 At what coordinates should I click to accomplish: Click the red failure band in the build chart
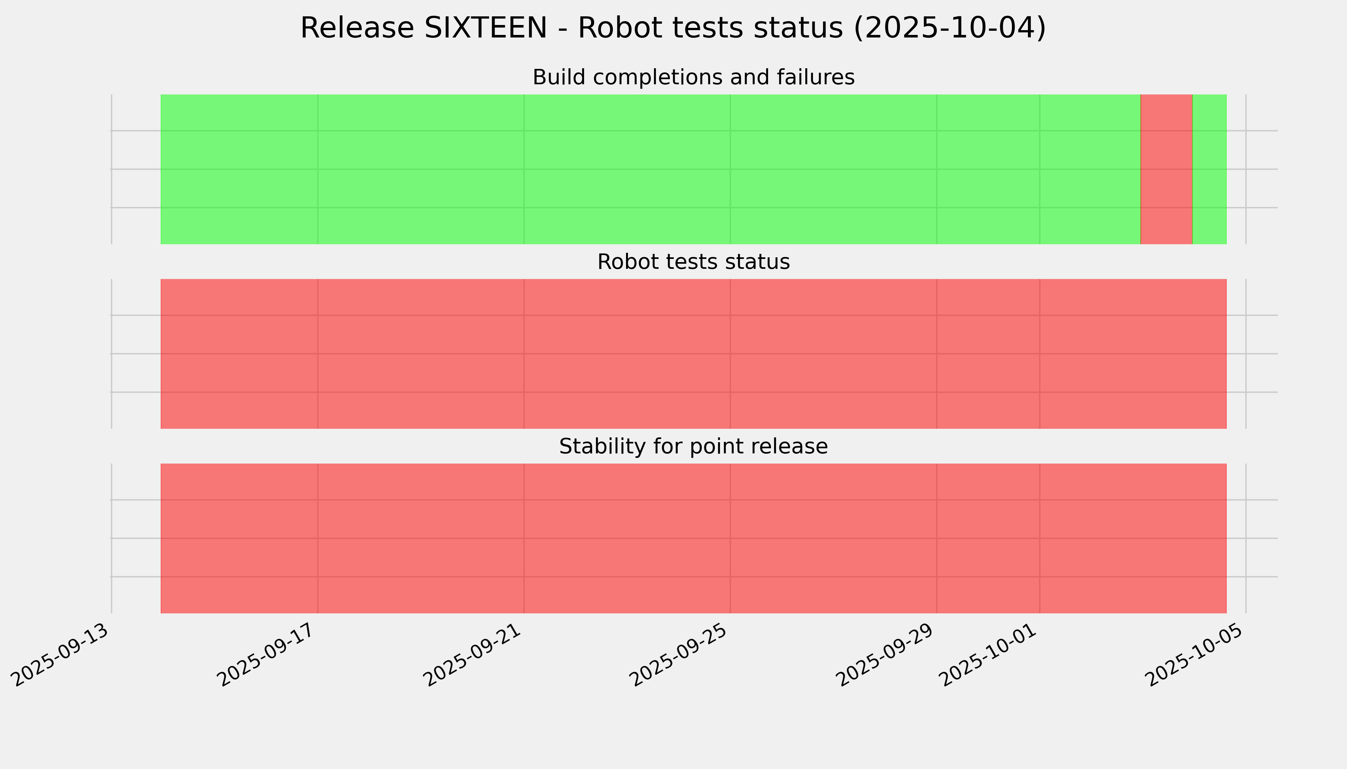(x=1166, y=169)
